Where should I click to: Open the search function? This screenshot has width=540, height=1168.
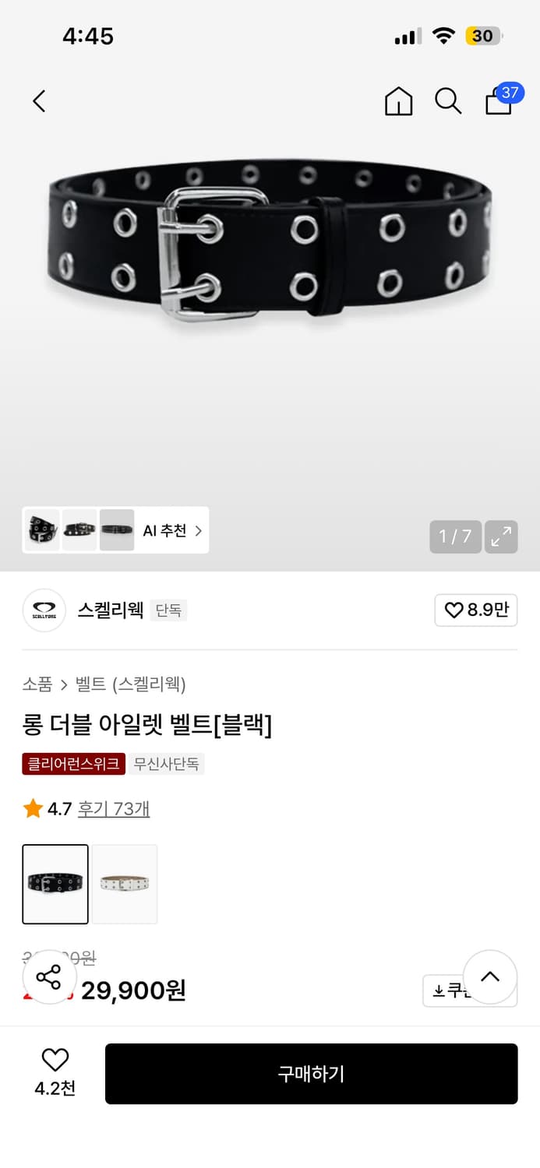448,101
